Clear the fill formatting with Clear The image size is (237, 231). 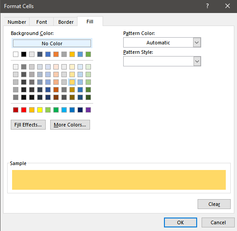(x=214, y=204)
